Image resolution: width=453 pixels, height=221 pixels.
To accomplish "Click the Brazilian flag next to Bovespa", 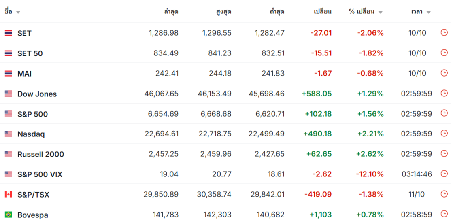I will point(9,215).
